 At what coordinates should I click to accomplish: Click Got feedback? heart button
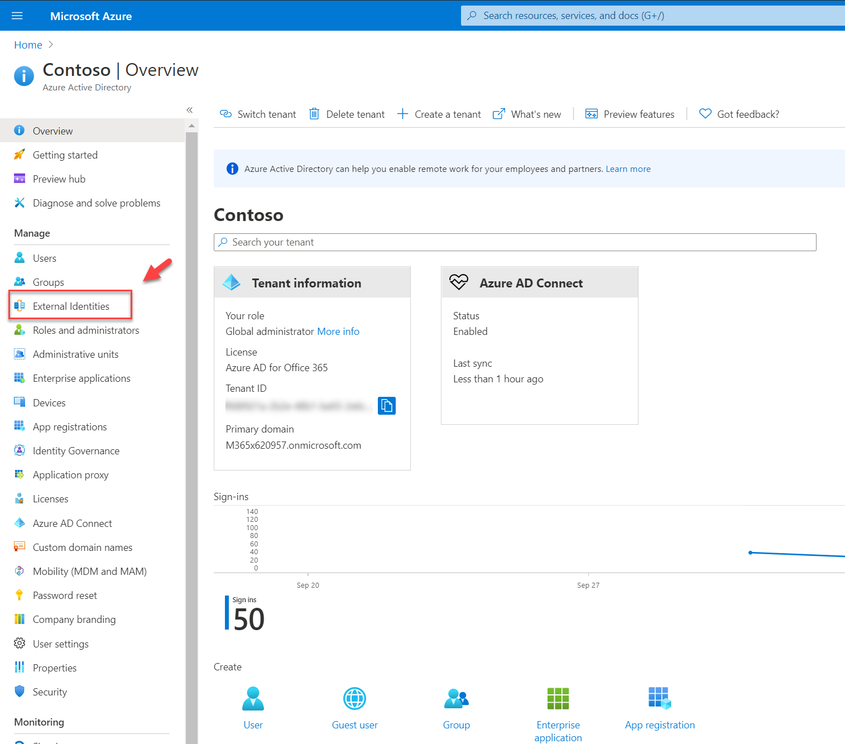(739, 114)
